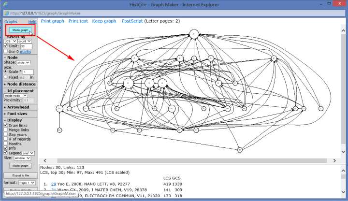Open the count dropdown
The height and width of the screenshot is (201, 348).
point(25,41)
